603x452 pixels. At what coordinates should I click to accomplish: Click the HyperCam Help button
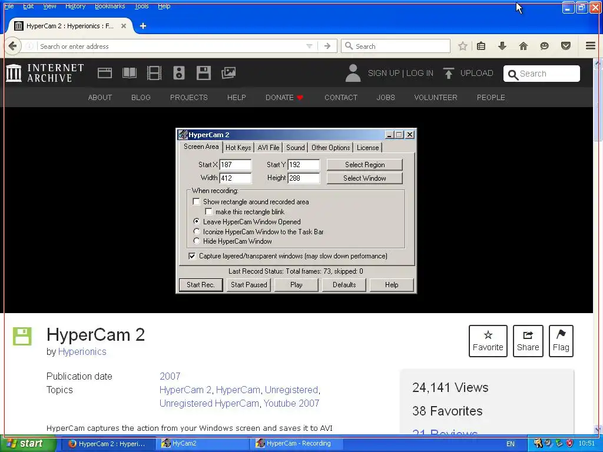(392, 285)
